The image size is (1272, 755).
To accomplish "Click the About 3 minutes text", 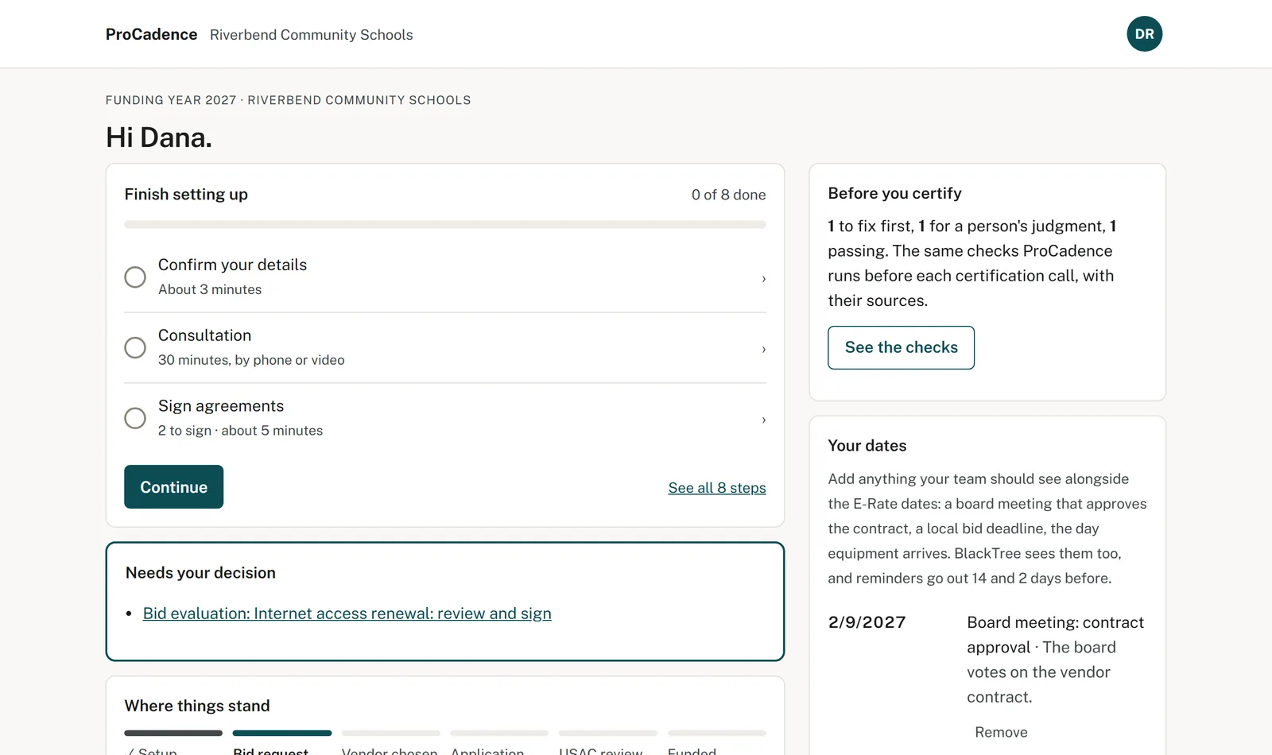I will click(210, 289).
